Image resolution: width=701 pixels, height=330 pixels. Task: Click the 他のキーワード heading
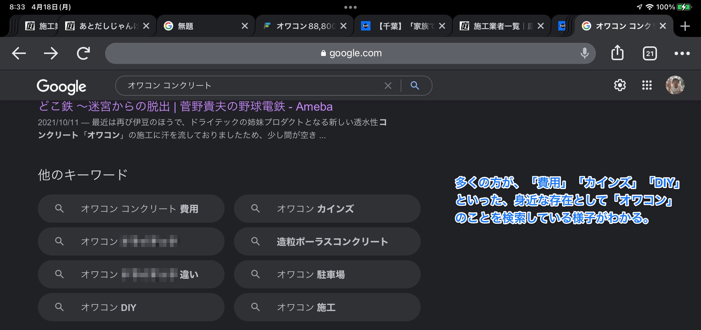pos(83,175)
